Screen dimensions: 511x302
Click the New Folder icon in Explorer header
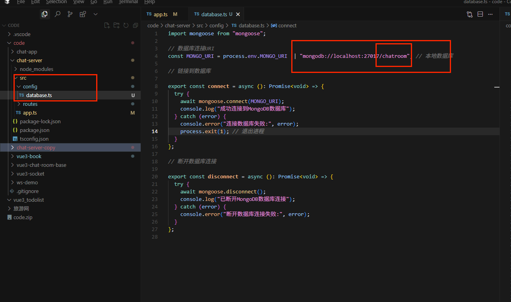click(x=116, y=25)
